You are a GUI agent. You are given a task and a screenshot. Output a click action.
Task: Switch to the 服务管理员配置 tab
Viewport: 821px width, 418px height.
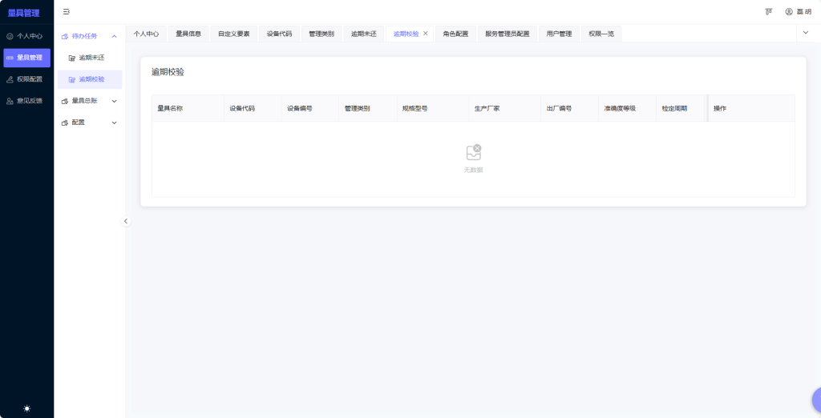click(x=508, y=34)
